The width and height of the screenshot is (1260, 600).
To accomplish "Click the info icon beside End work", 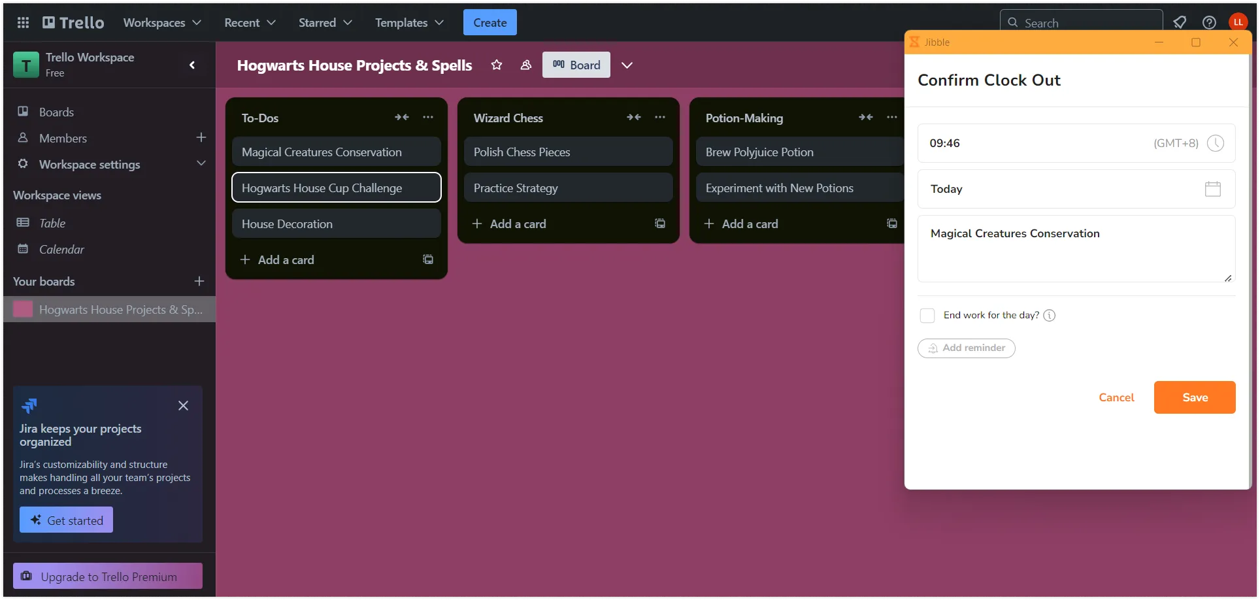I will click(x=1049, y=316).
